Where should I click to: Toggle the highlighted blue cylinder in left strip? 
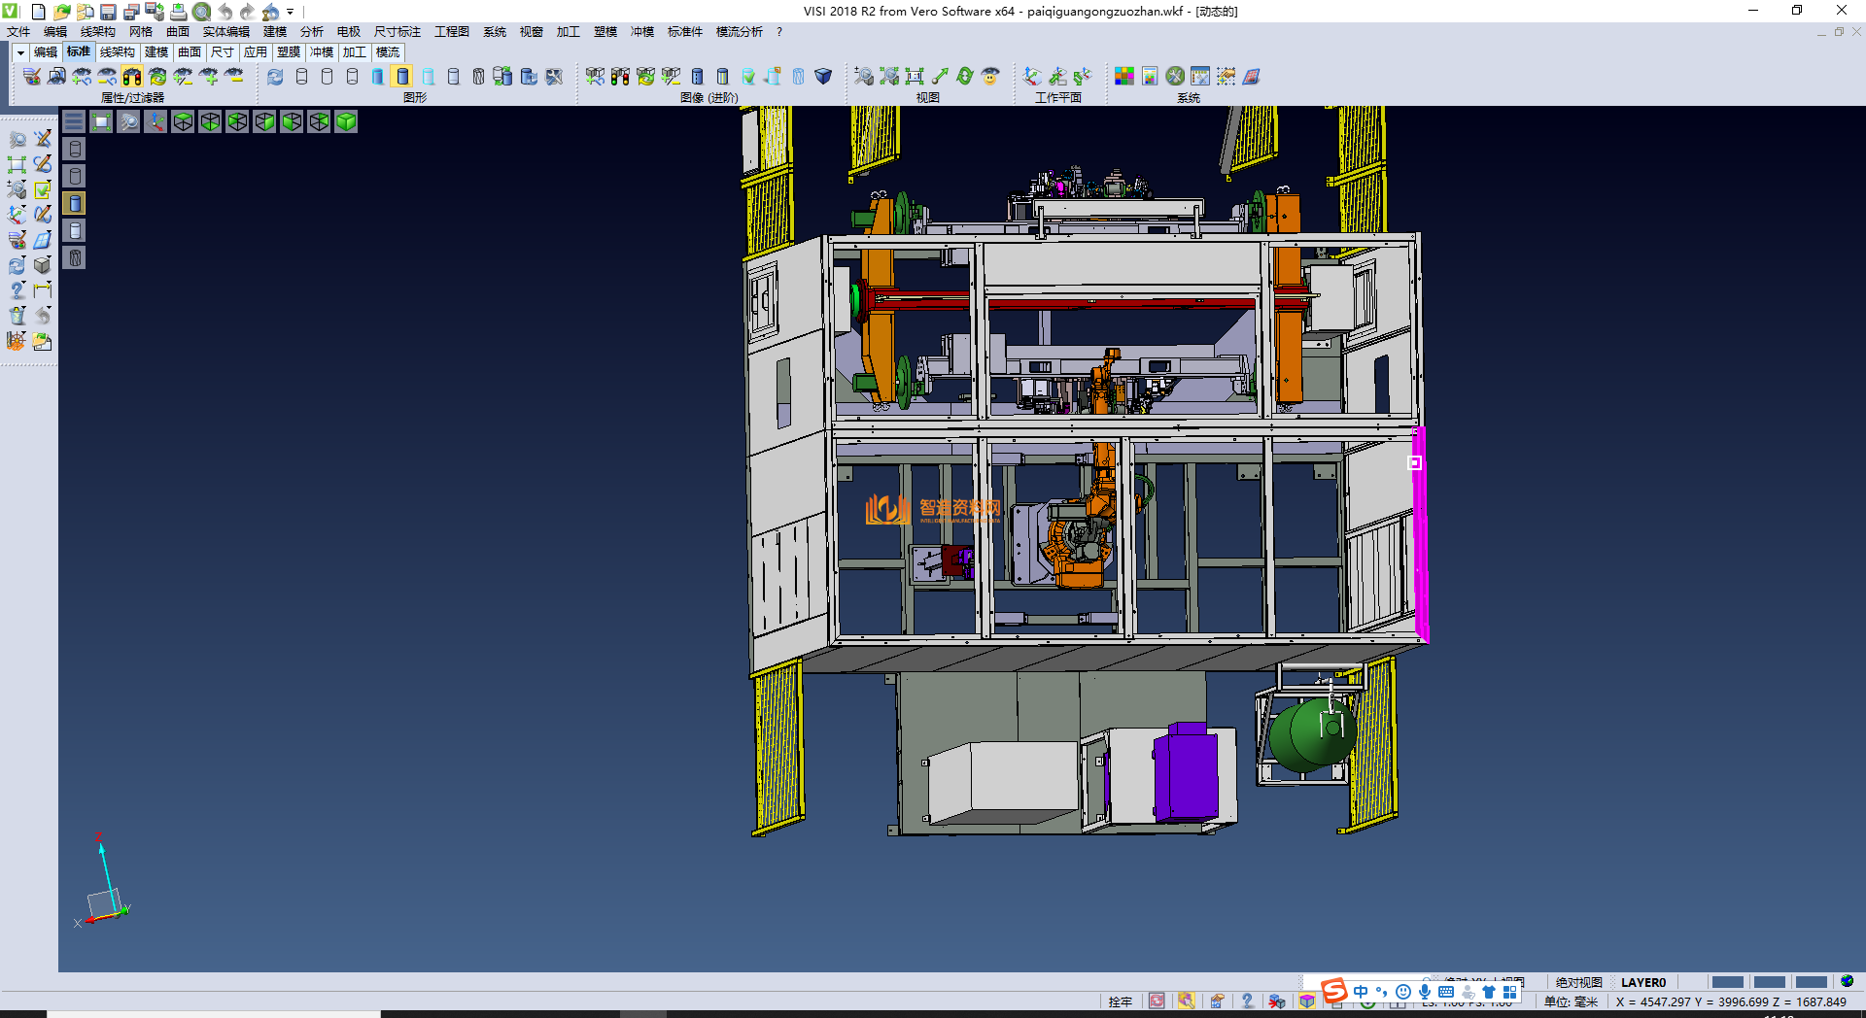tap(75, 203)
